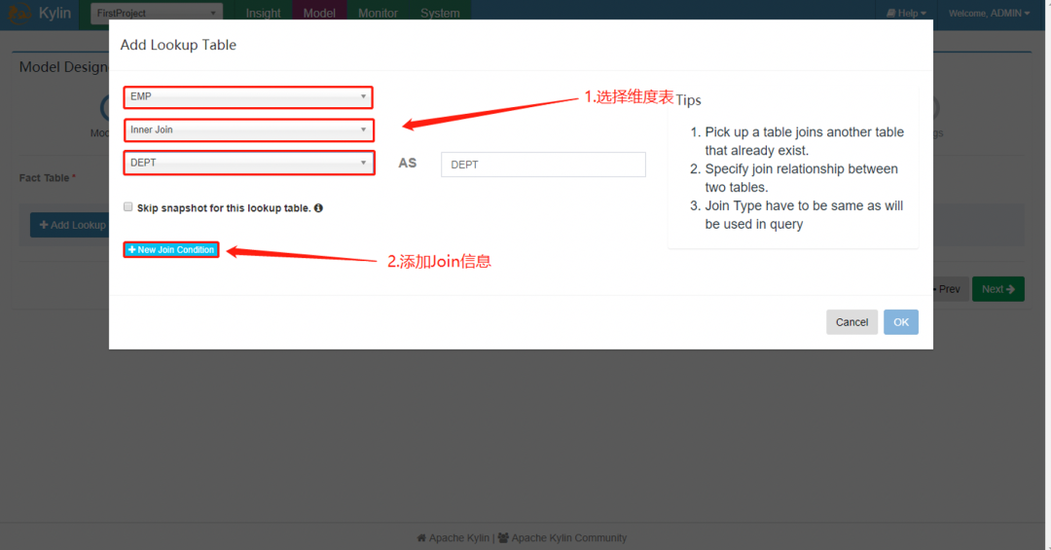
Task: Open the Apache Kylin Community link
Action: pos(569,538)
